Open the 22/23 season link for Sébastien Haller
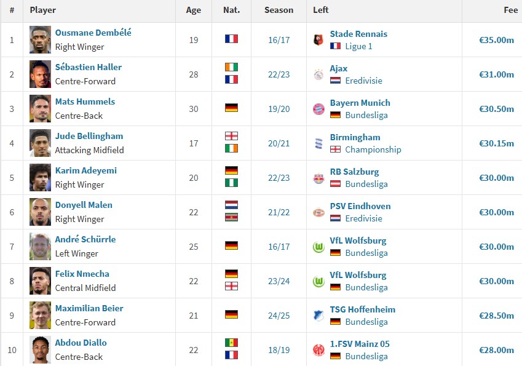The height and width of the screenshot is (366, 522). [x=279, y=74]
